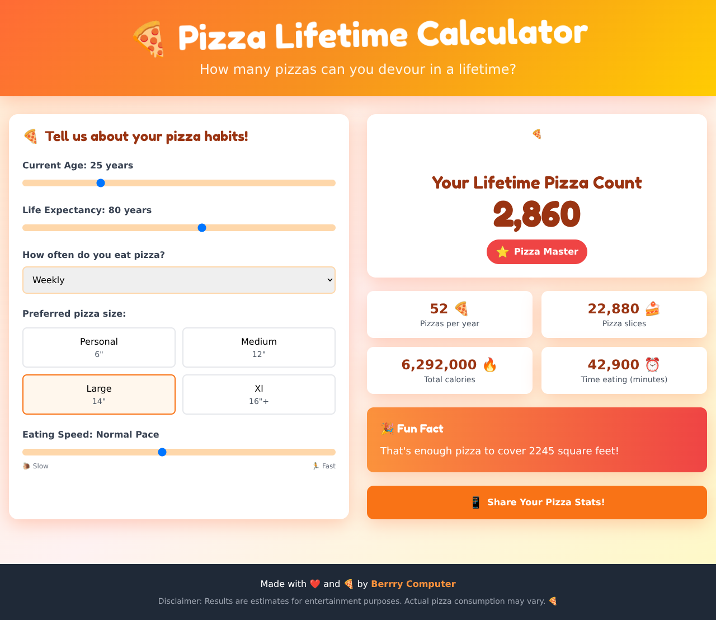
Task: Open the Berrry Computer link
Action: tap(413, 584)
